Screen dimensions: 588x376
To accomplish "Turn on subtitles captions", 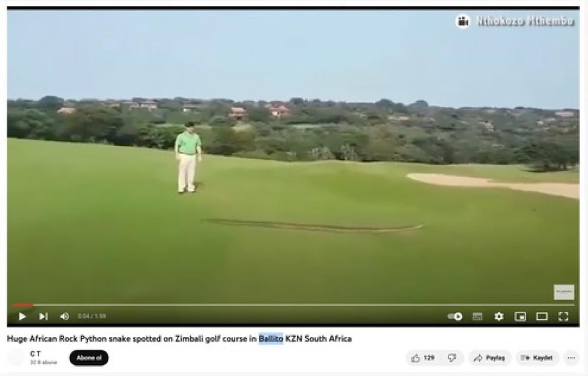I will (x=477, y=316).
